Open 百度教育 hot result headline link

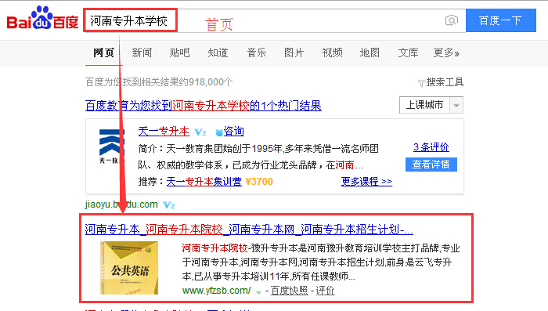click(204, 105)
